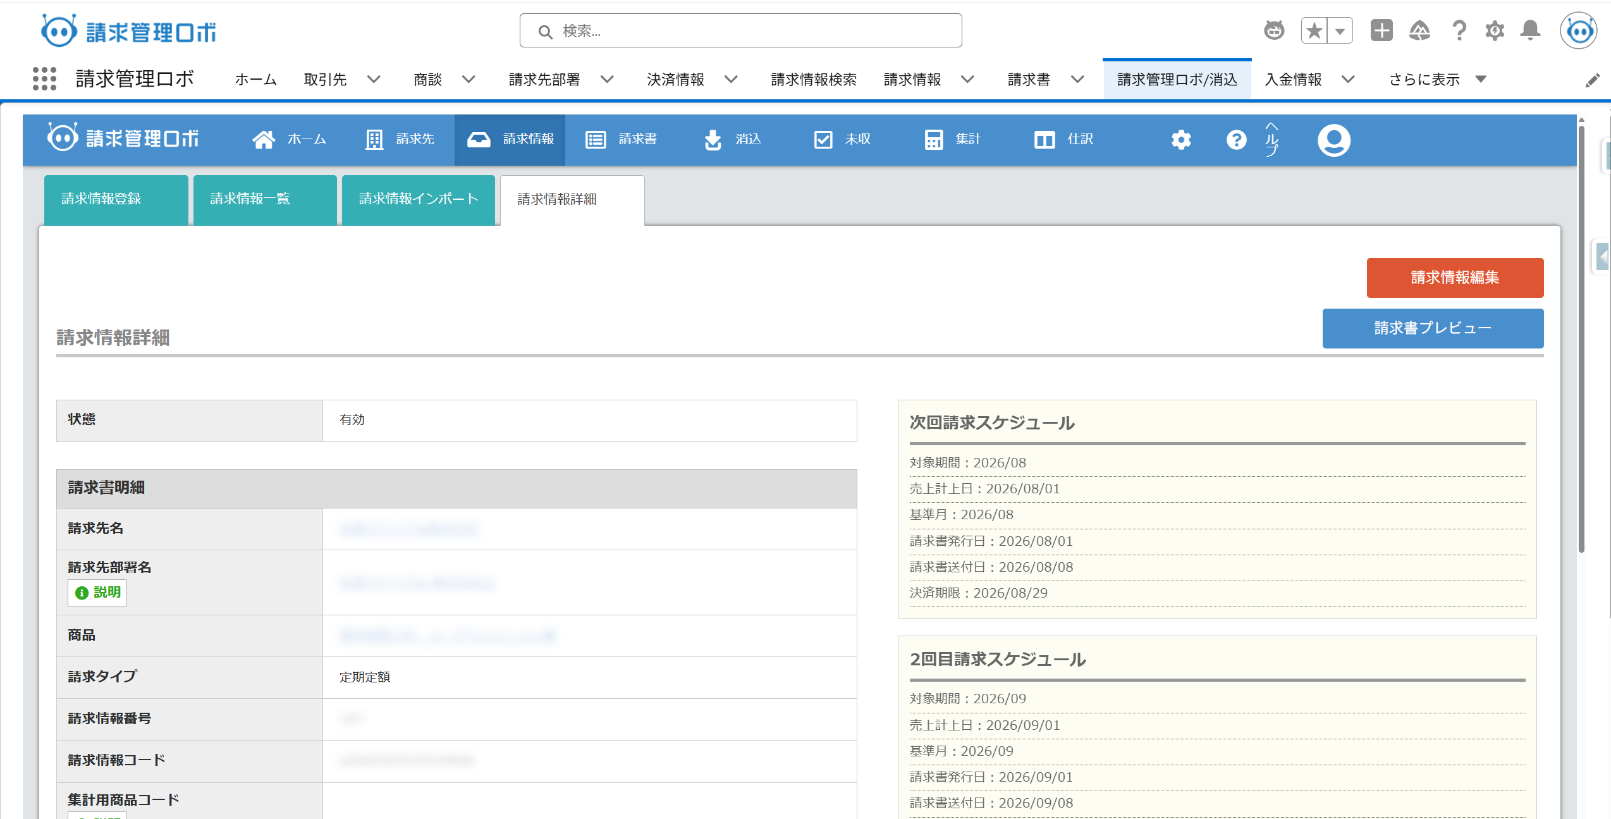Open the global create plus icon
Viewport: 1611px width, 819px height.
pyautogui.click(x=1381, y=30)
